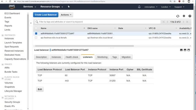Screen dimensions: 196x110
Task: Click the pin shortcut icon in navbar
Action: (69, 7)
